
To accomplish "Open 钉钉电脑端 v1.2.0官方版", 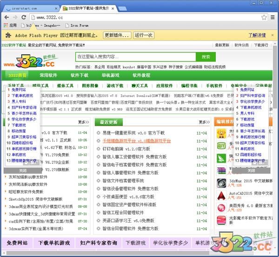I will 126,149.
